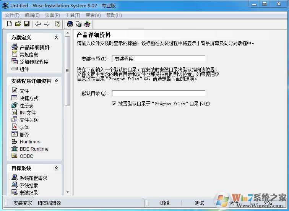The width and height of the screenshot is (289, 211).
Task: Click the 运行 button
Action: tap(234, 203)
